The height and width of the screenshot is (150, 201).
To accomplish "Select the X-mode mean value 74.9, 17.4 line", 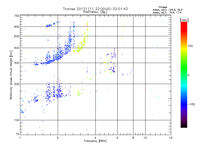I will point(163,12).
